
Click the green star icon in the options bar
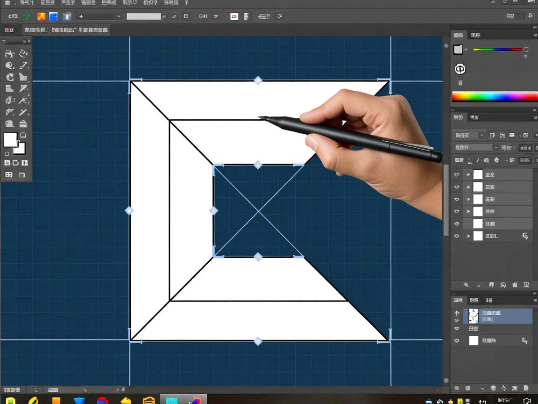(x=27, y=17)
